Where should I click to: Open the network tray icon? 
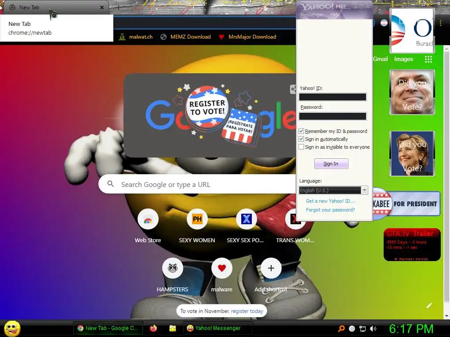click(363, 329)
